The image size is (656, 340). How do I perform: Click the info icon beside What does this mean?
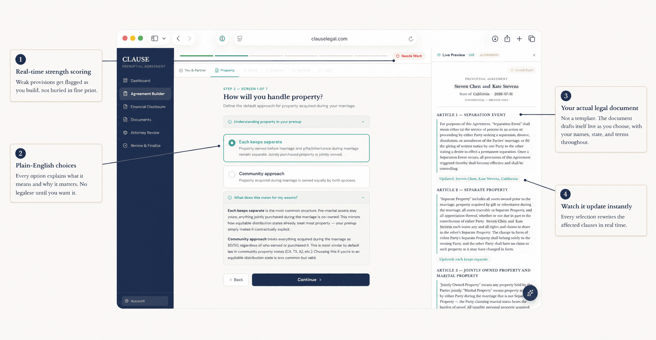(x=230, y=197)
